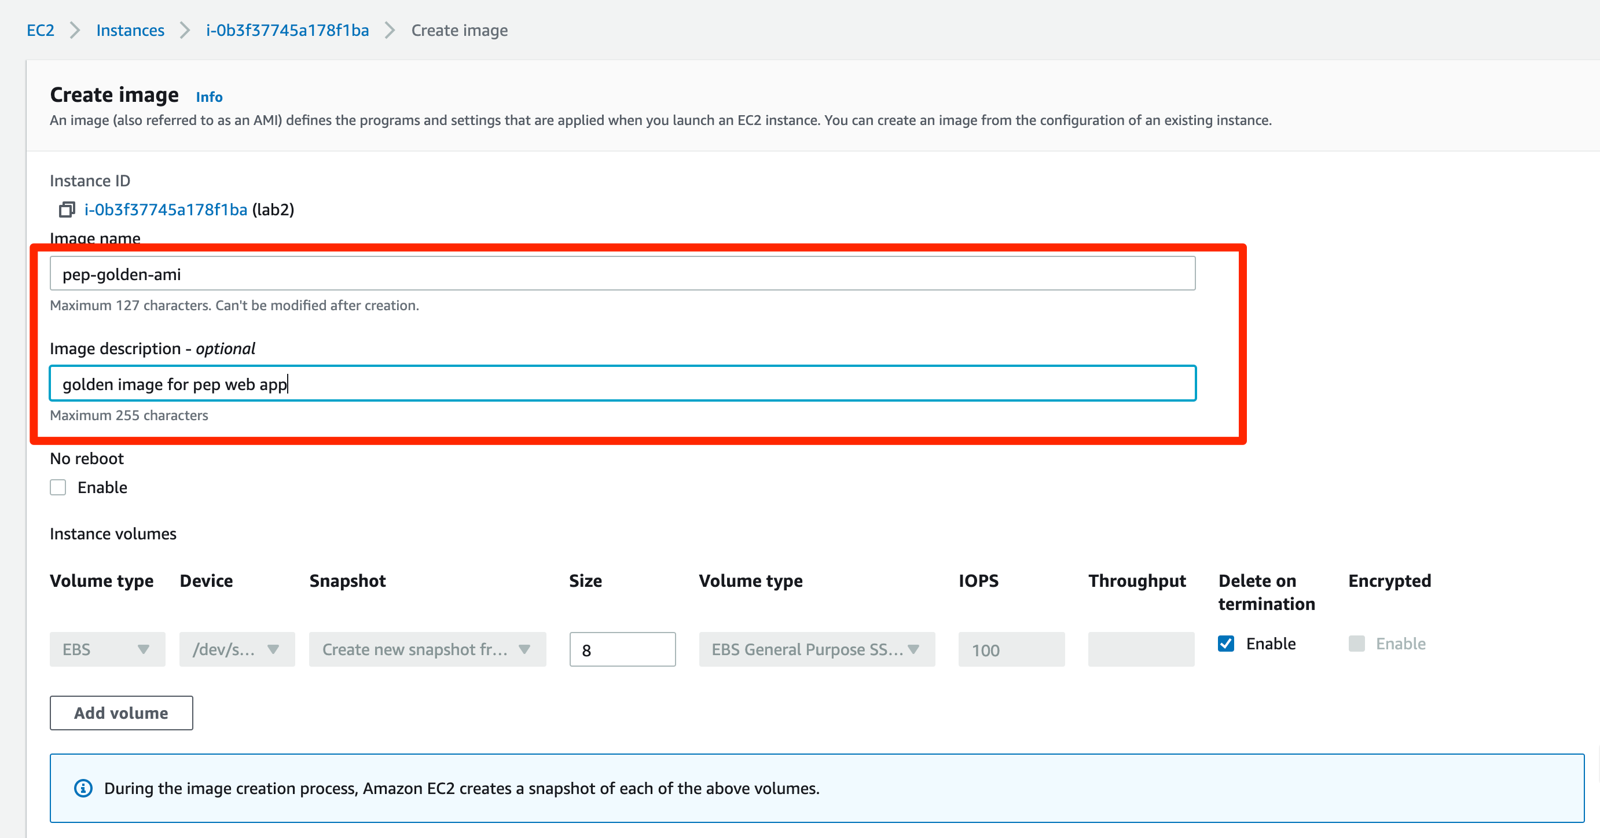The width and height of the screenshot is (1600, 838).
Task: Toggle the Encrypted Enable checkbox
Action: [x=1356, y=643]
